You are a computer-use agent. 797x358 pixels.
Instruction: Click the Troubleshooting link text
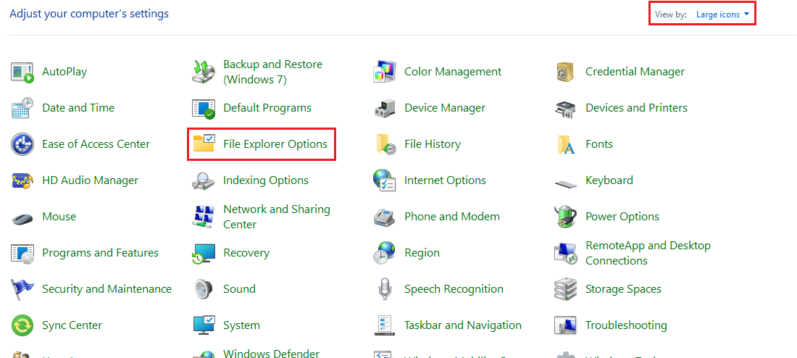(626, 325)
